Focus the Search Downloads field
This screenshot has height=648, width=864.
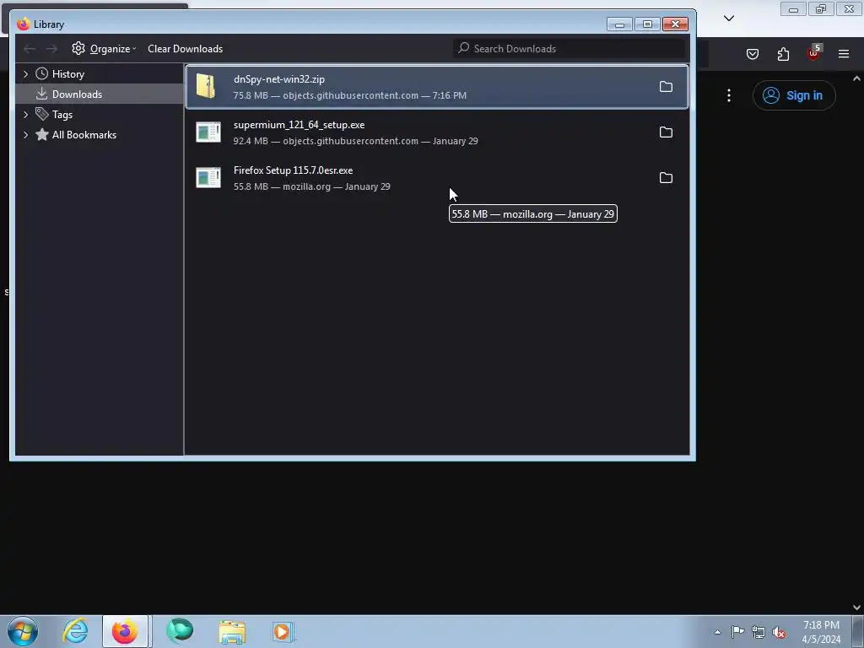point(569,48)
